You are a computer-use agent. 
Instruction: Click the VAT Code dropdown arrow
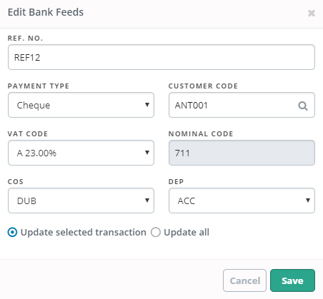click(147, 153)
